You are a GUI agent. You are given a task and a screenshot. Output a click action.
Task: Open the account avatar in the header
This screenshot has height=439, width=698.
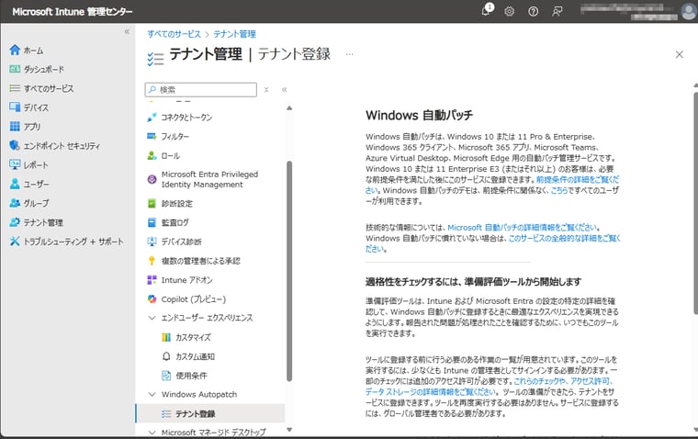(x=689, y=12)
